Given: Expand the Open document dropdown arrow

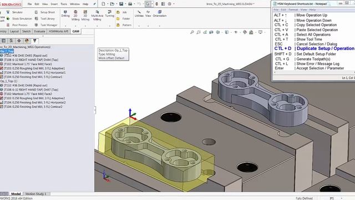Looking at the screenshot, I should (116, 4).
